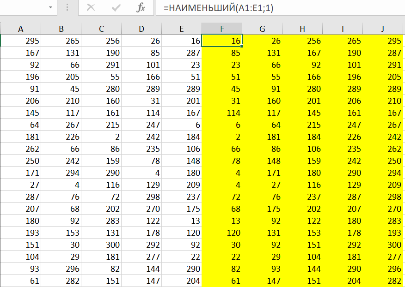Select column H header
The width and height of the screenshot is (405, 287).
pos(302,29)
